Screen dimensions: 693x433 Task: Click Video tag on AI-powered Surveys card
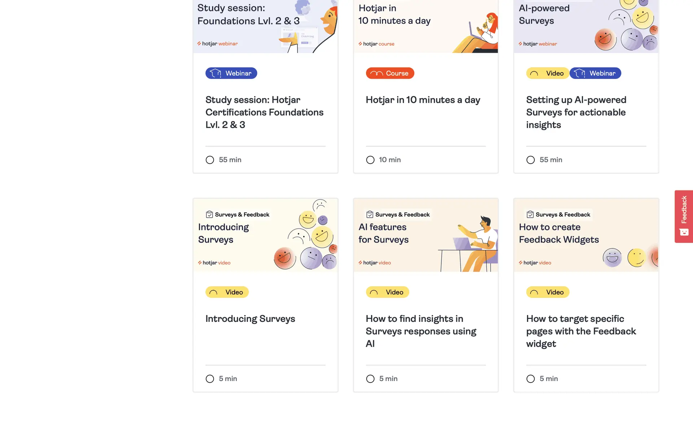(x=547, y=73)
